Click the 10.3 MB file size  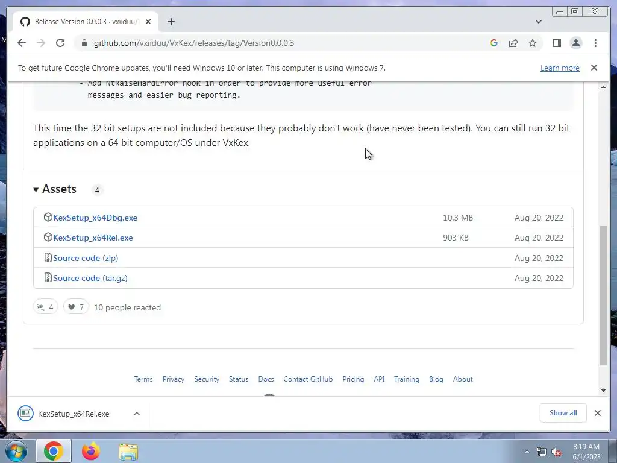point(458,218)
